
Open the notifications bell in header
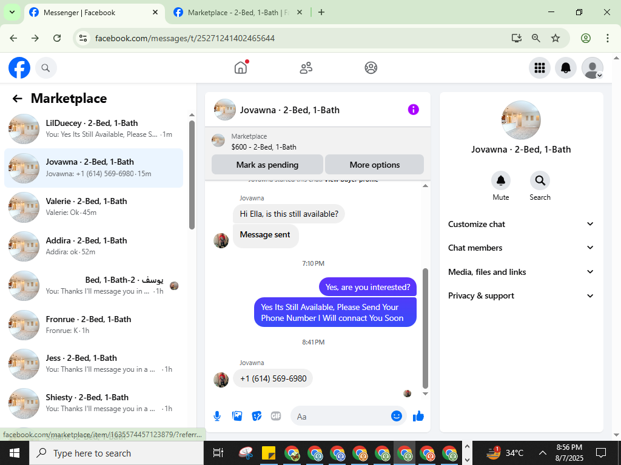[x=566, y=68]
